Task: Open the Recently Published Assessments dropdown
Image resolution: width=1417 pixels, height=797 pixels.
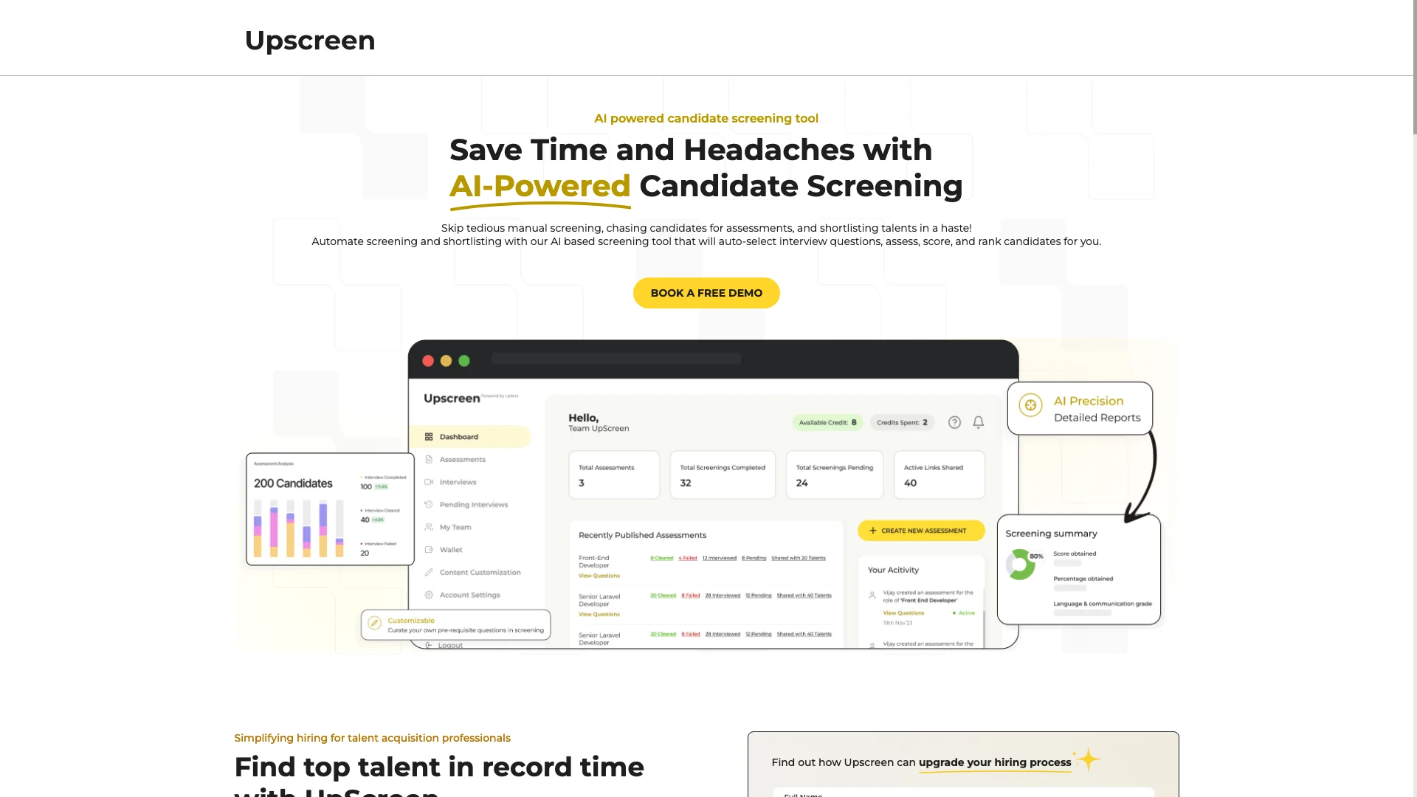Action: [641, 534]
